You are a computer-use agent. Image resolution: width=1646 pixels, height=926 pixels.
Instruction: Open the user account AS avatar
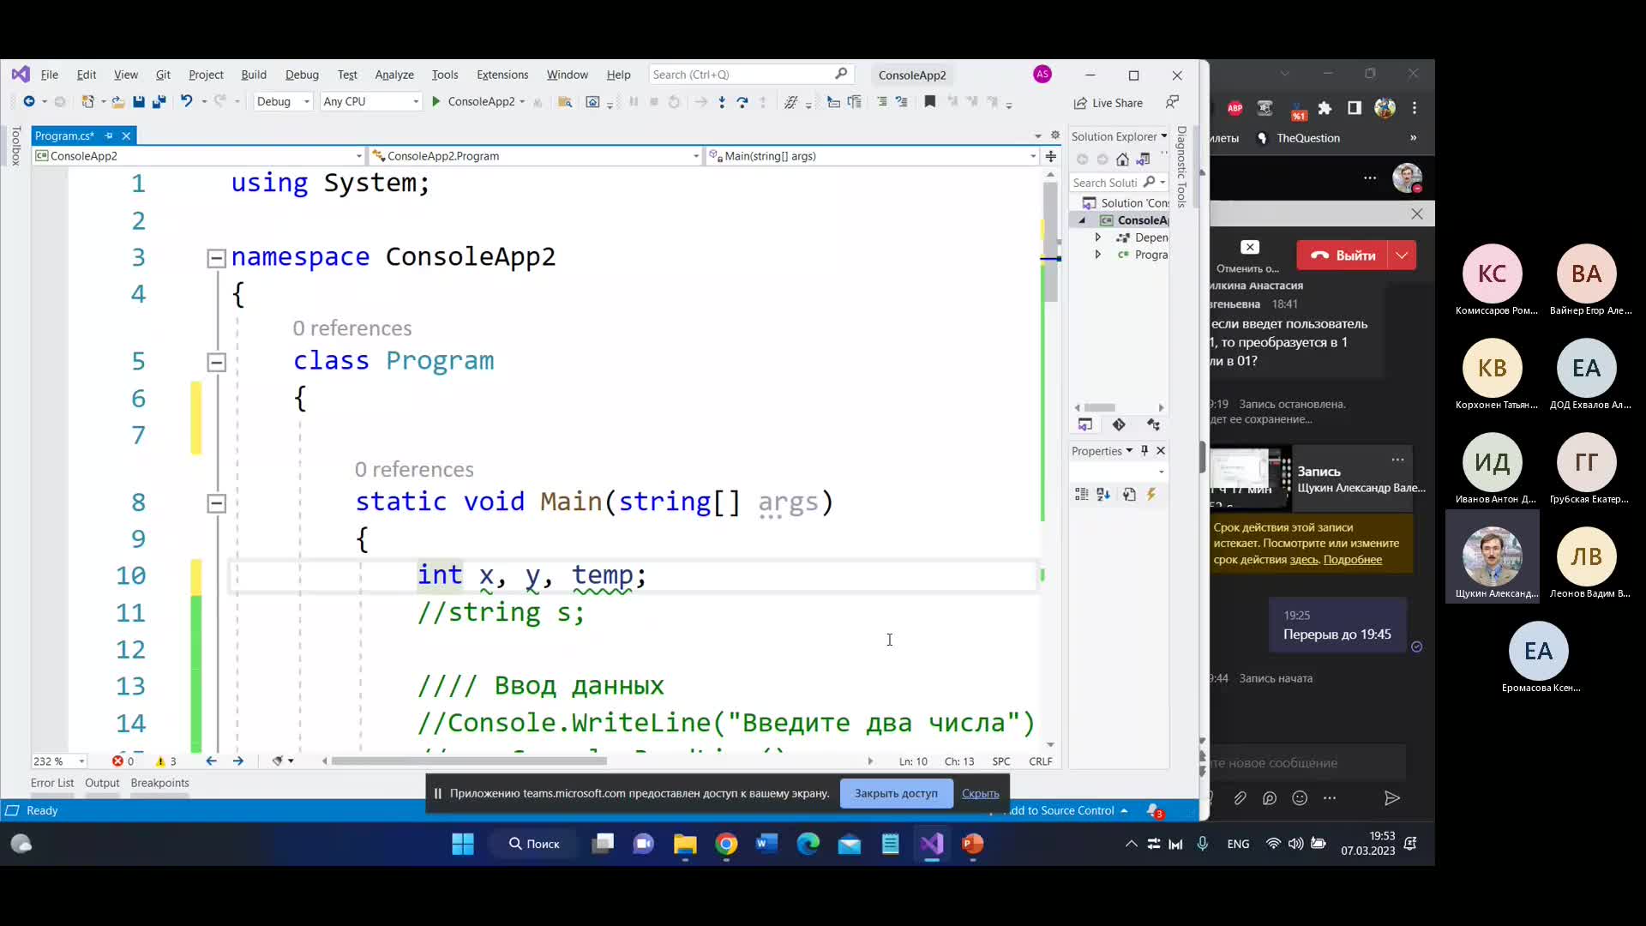[1042, 75]
